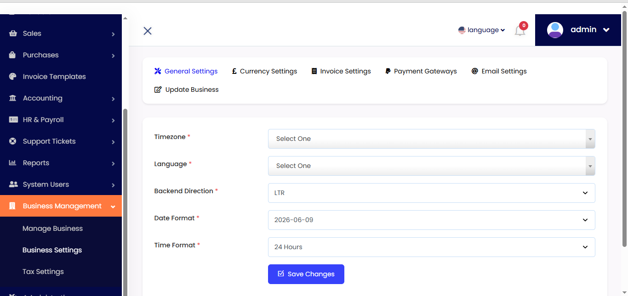Open the Backend Direction LTR dropdown

coord(432,193)
